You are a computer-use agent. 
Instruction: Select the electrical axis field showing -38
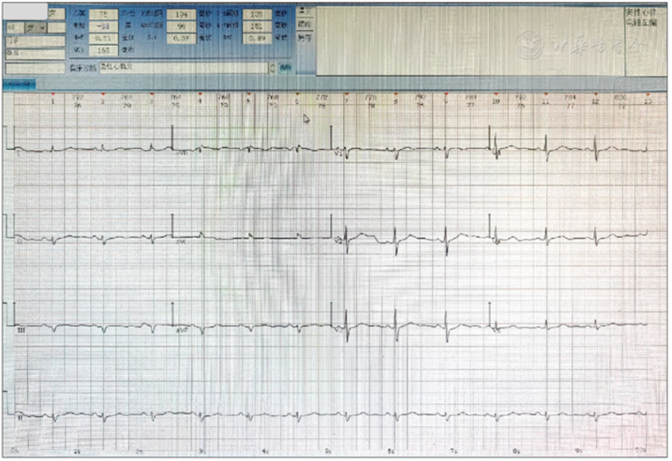pos(103,27)
